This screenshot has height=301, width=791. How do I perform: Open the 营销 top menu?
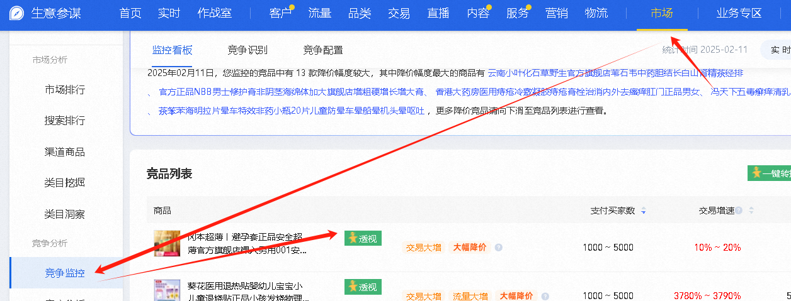[557, 13]
